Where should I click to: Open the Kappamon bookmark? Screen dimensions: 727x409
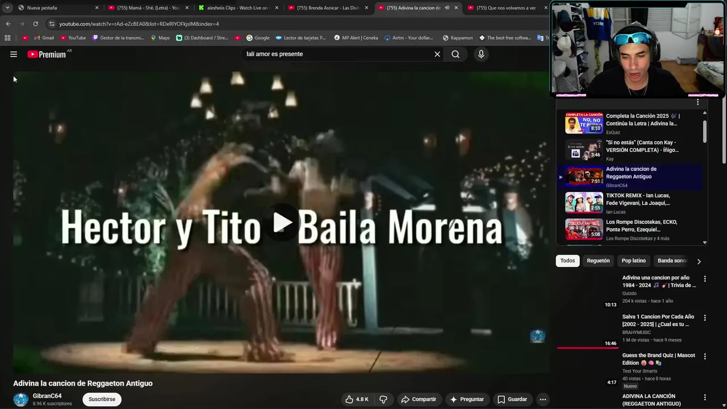(458, 38)
